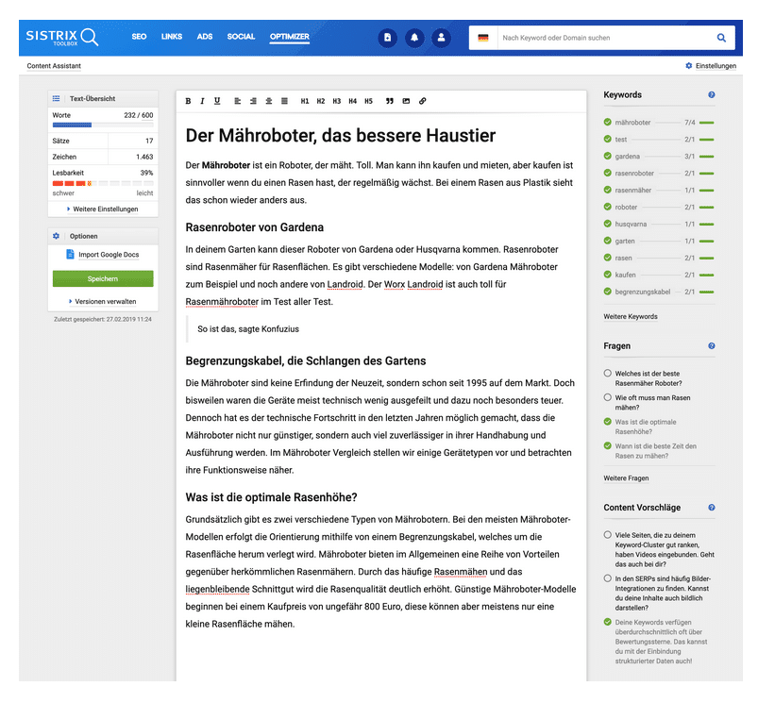Toggle the mähroboter keyword checkmark

tap(608, 123)
